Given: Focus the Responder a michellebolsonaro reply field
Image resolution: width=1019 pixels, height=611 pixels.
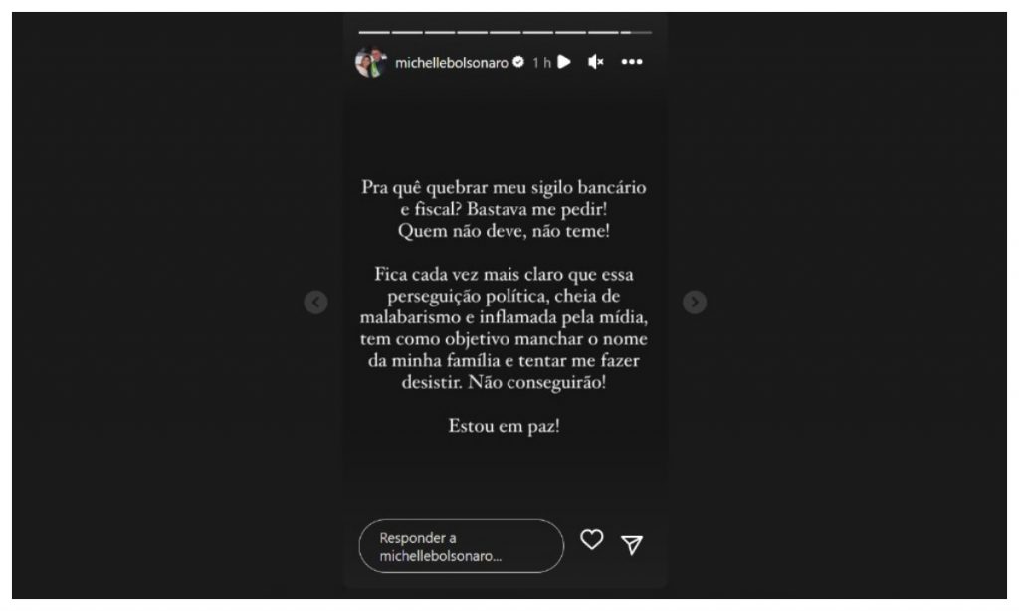Looking at the screenshot, I should [x=462, y=546].
